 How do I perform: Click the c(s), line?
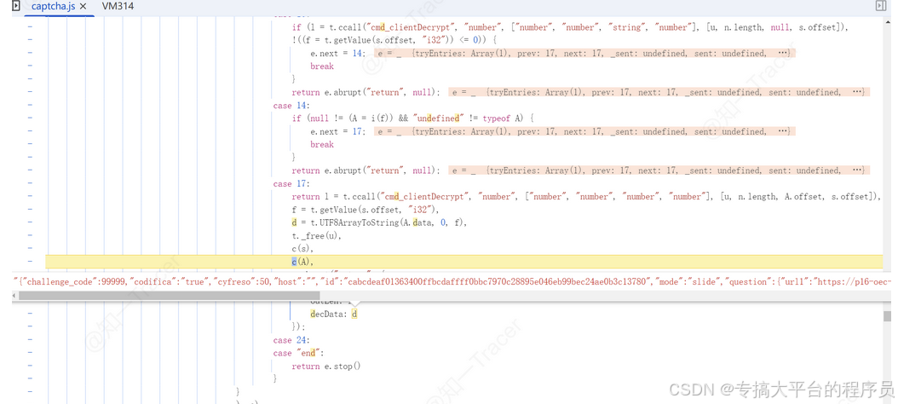[302, 249]
